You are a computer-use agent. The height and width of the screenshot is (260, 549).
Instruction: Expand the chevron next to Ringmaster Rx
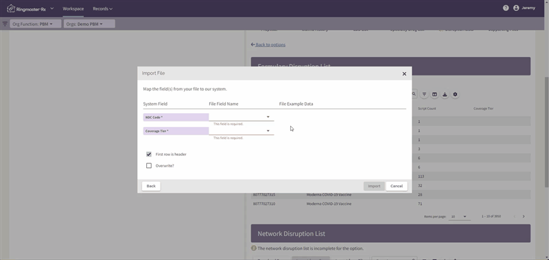pyautogui.click(x=52, y=8)
